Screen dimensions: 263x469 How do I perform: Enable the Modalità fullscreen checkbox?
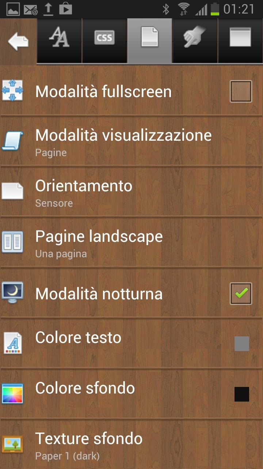click(x=241, y=91)
